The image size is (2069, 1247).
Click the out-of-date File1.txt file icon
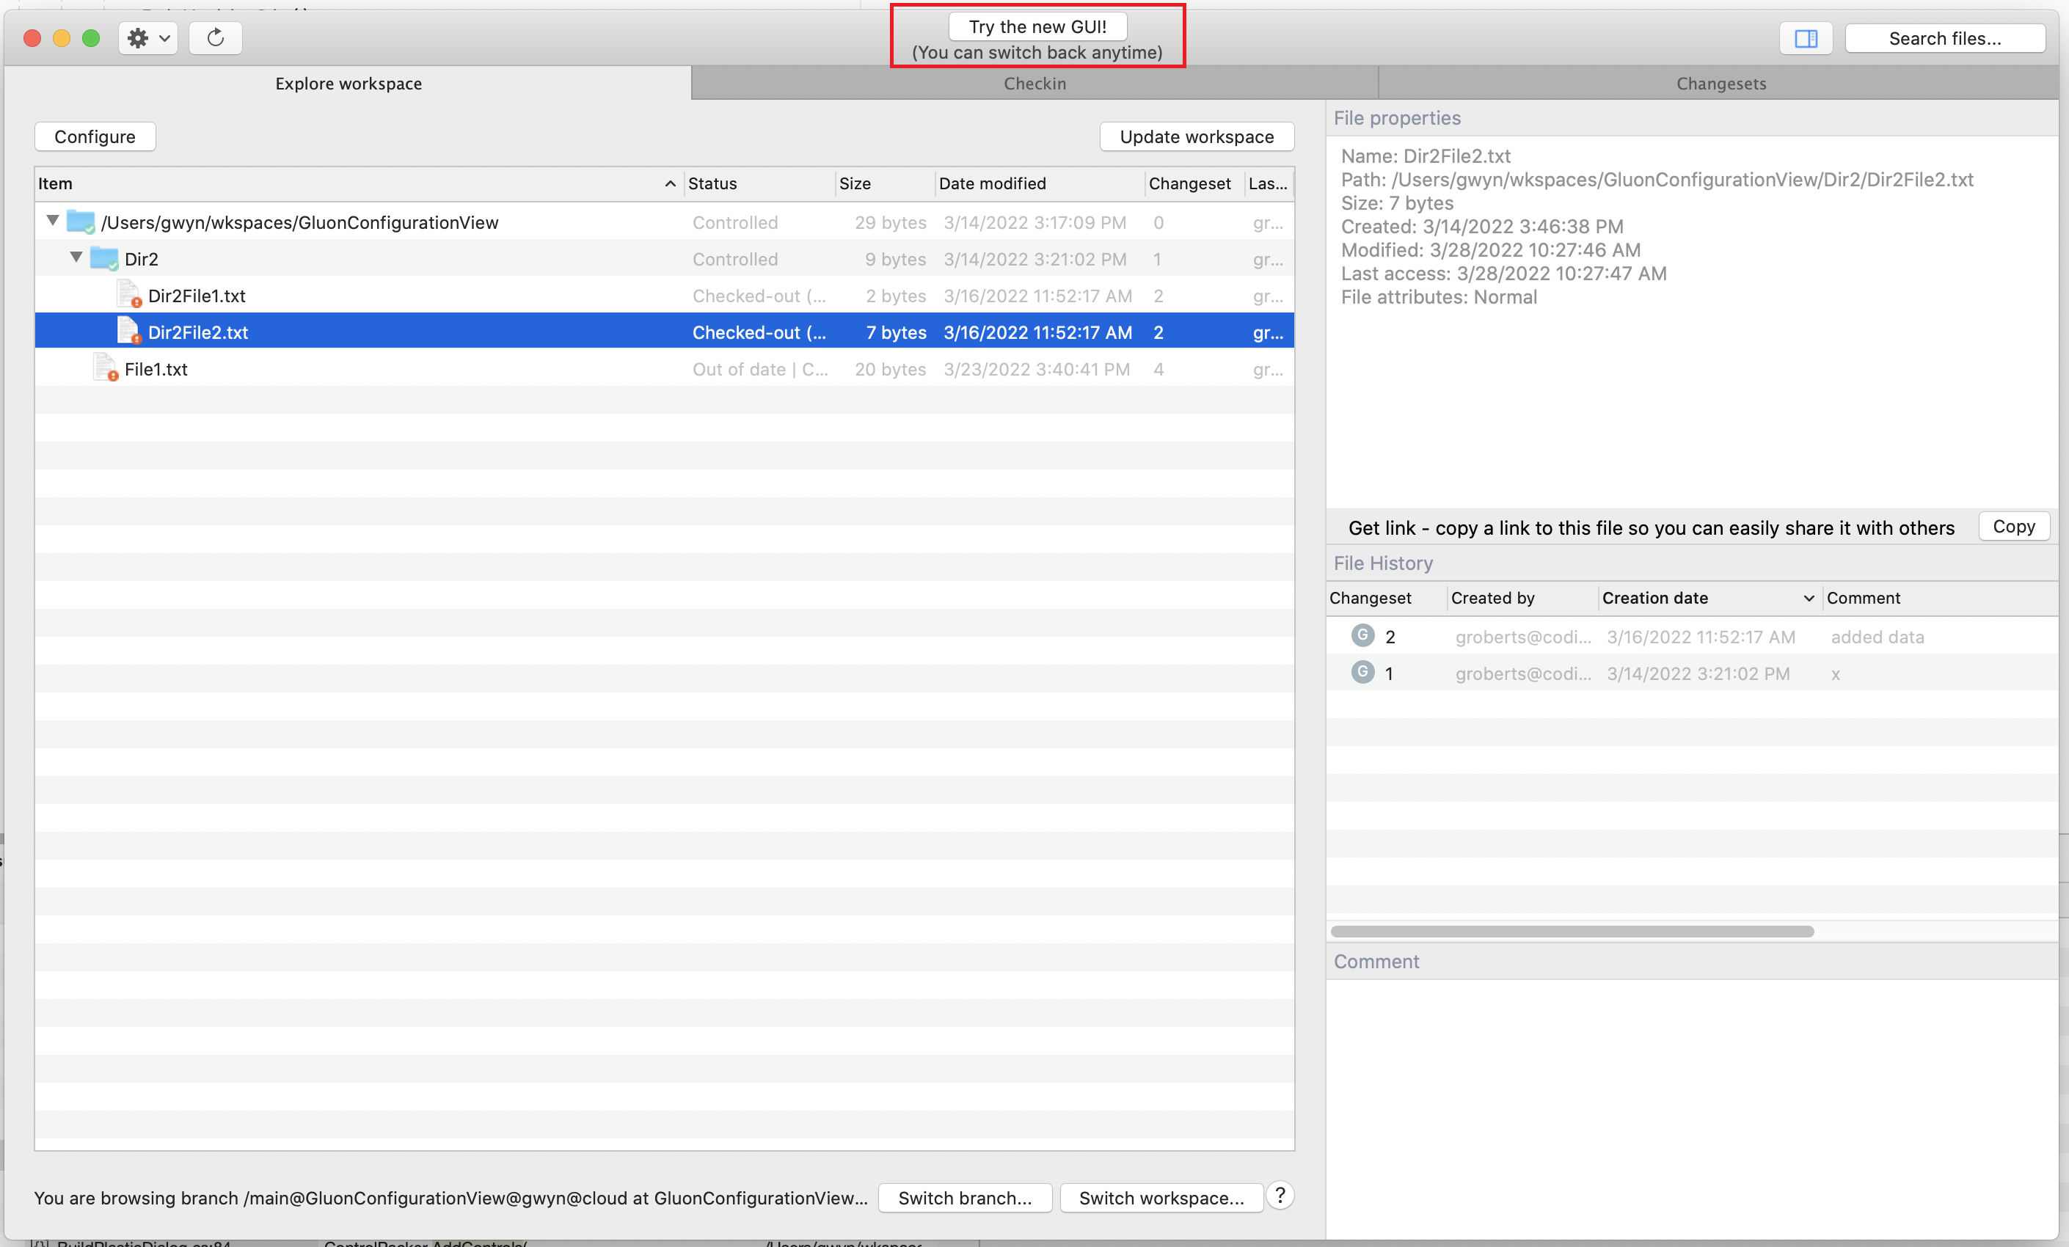pyautogui.click(x=103, y=367)
